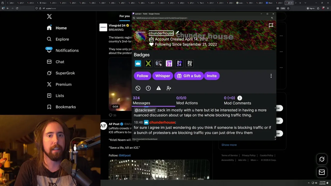Open the floating Grok button

point(322,159)
